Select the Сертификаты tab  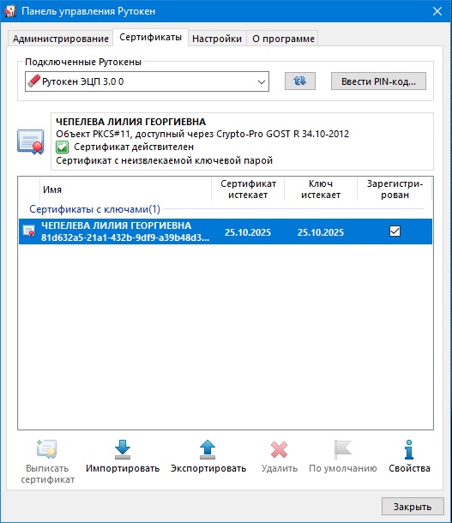tap(150, 38)
